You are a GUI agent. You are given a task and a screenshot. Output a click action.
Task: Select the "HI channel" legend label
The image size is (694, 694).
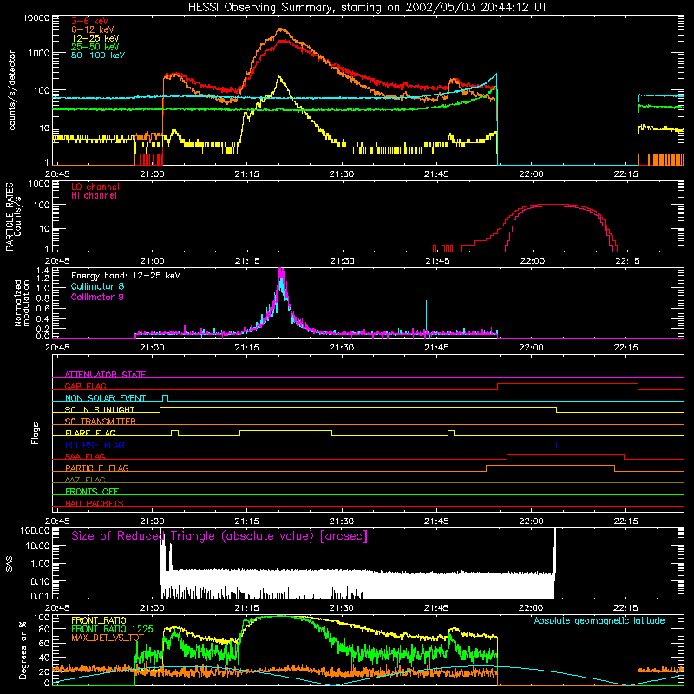tap(94, 196)
